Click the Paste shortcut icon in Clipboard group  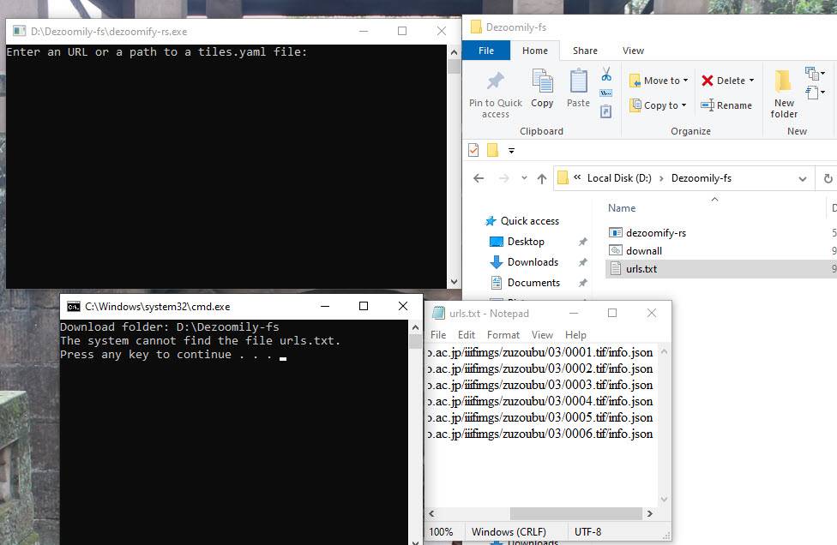coord(606,111)
